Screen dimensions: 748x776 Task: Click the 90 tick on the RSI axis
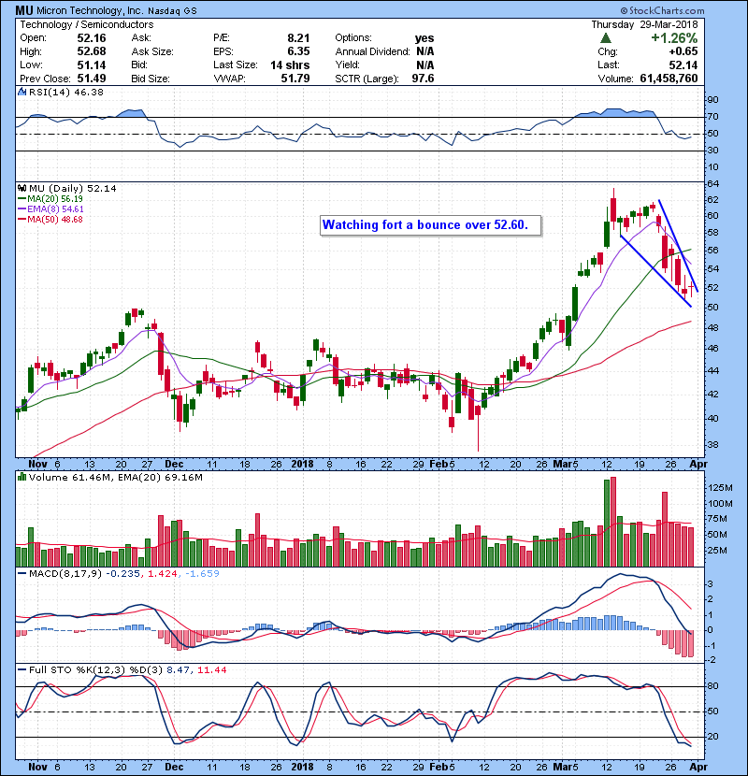tap(712, 100)
